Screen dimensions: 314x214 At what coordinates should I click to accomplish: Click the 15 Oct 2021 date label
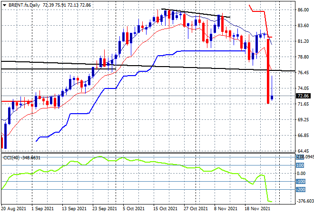pos(165,209)
